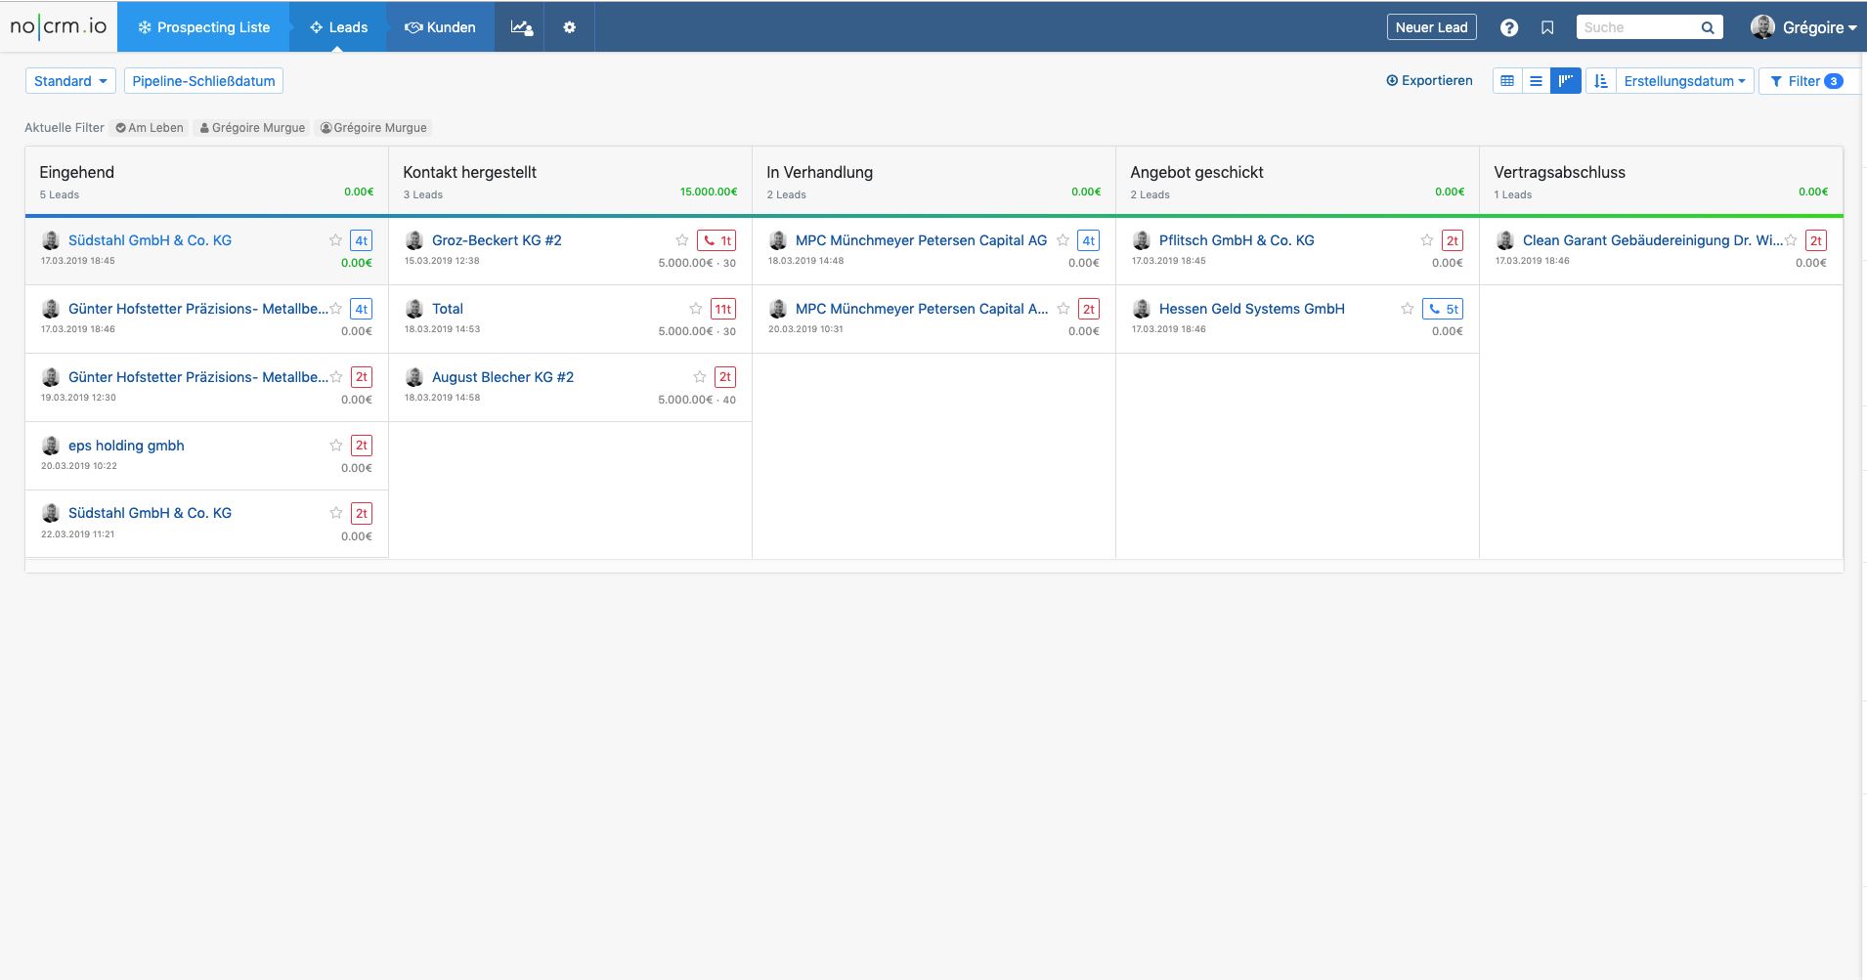The height and width of the screenshot is (980, 1867).
Task: Star the eps holding gmbh lead
Action: coord(336,446)
